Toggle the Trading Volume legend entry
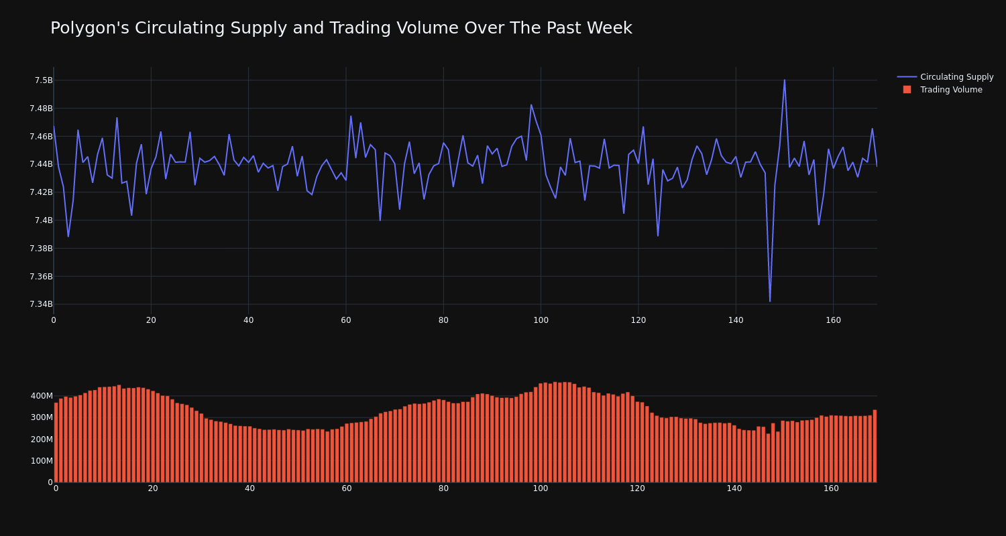Screen dimensions: 1006x536 click(x=940, y=90)
